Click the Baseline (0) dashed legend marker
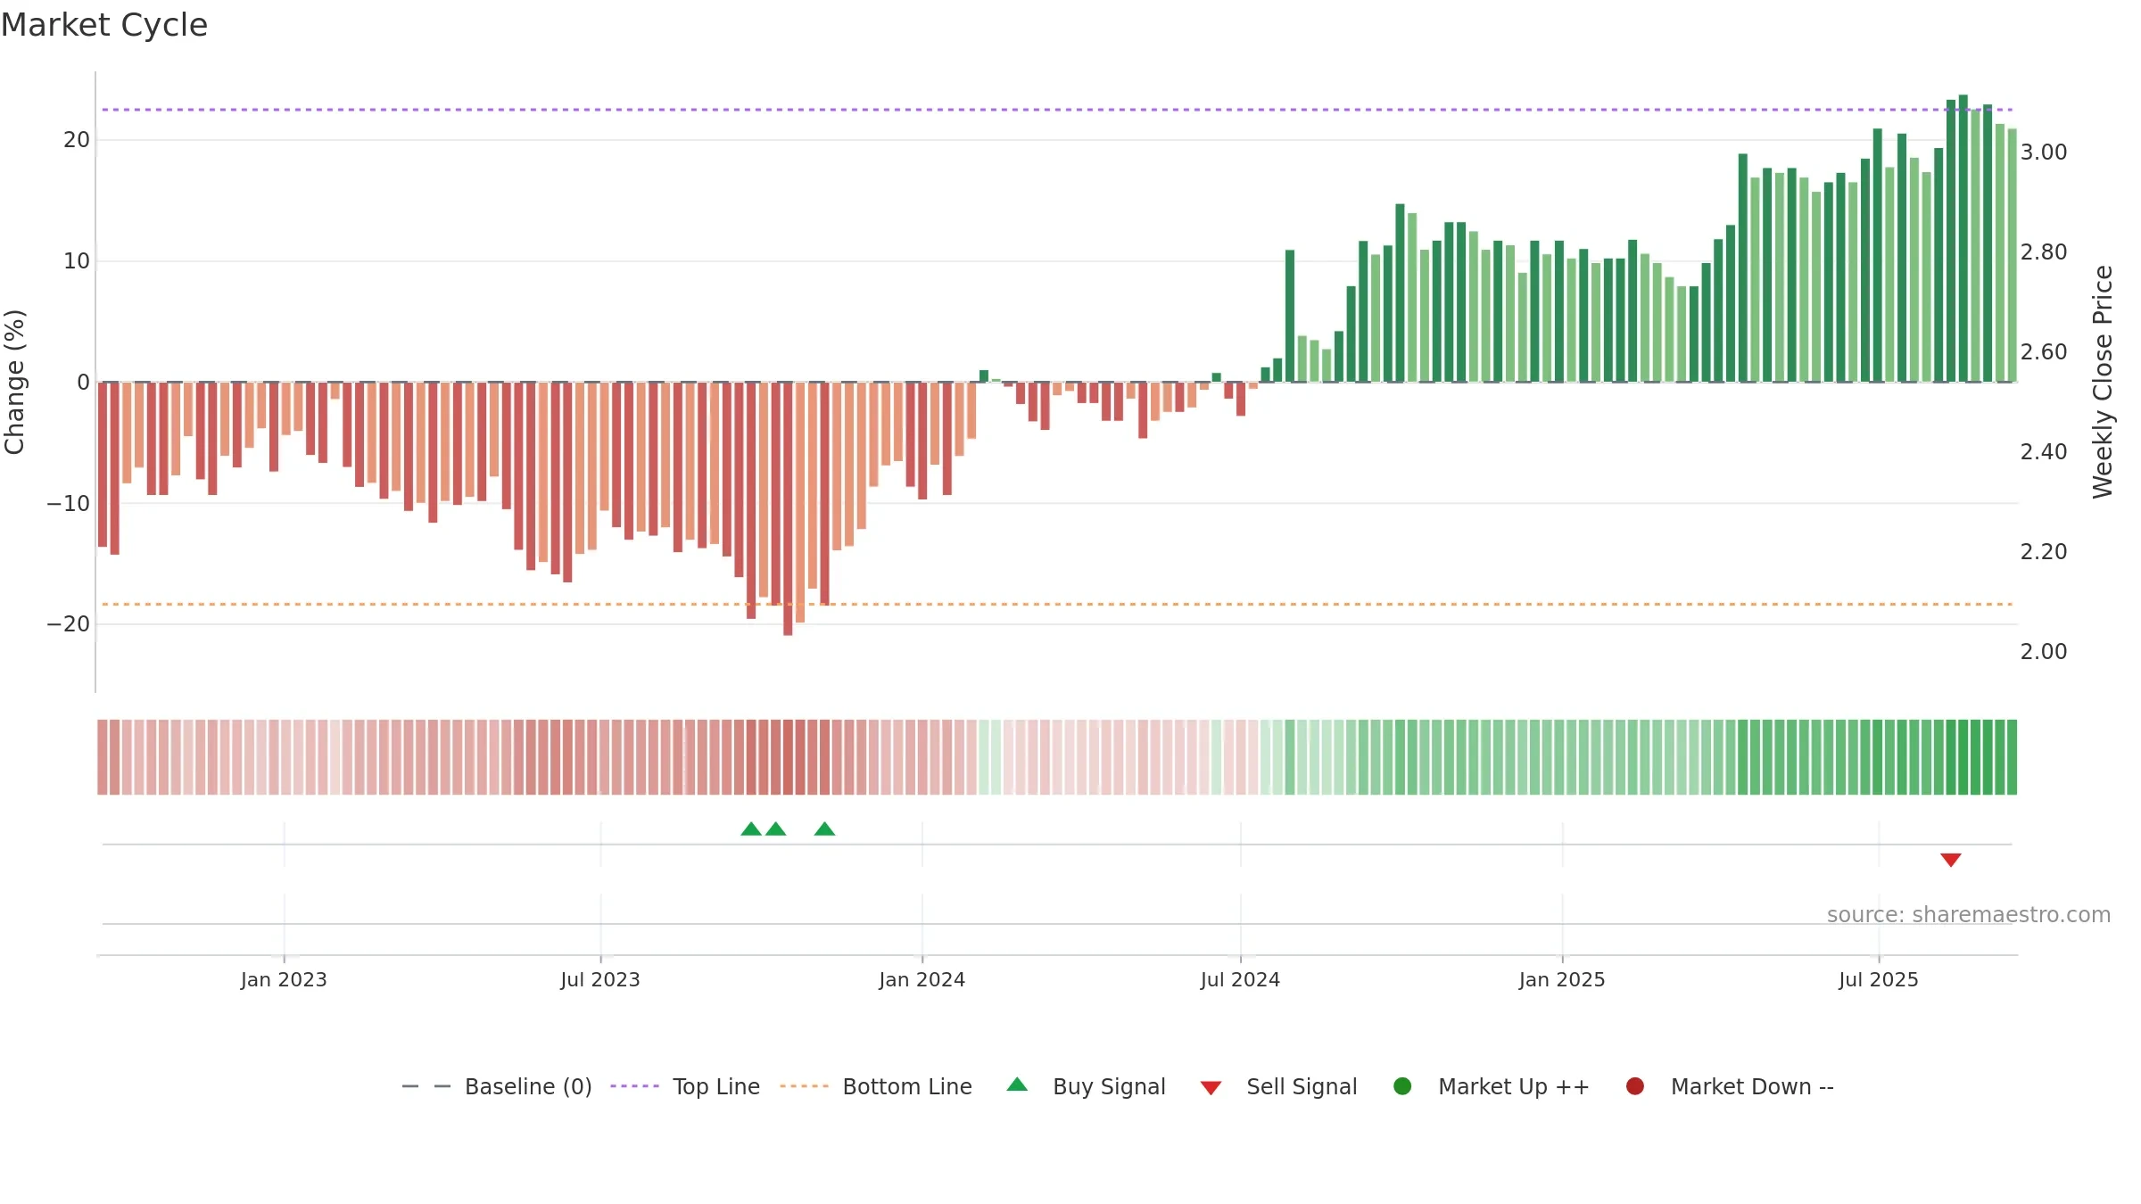 click(426, 1086)
